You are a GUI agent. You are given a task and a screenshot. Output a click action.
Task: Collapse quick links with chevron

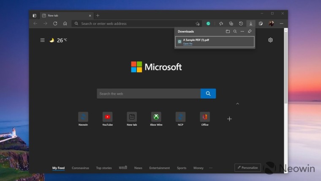point(237,104)
